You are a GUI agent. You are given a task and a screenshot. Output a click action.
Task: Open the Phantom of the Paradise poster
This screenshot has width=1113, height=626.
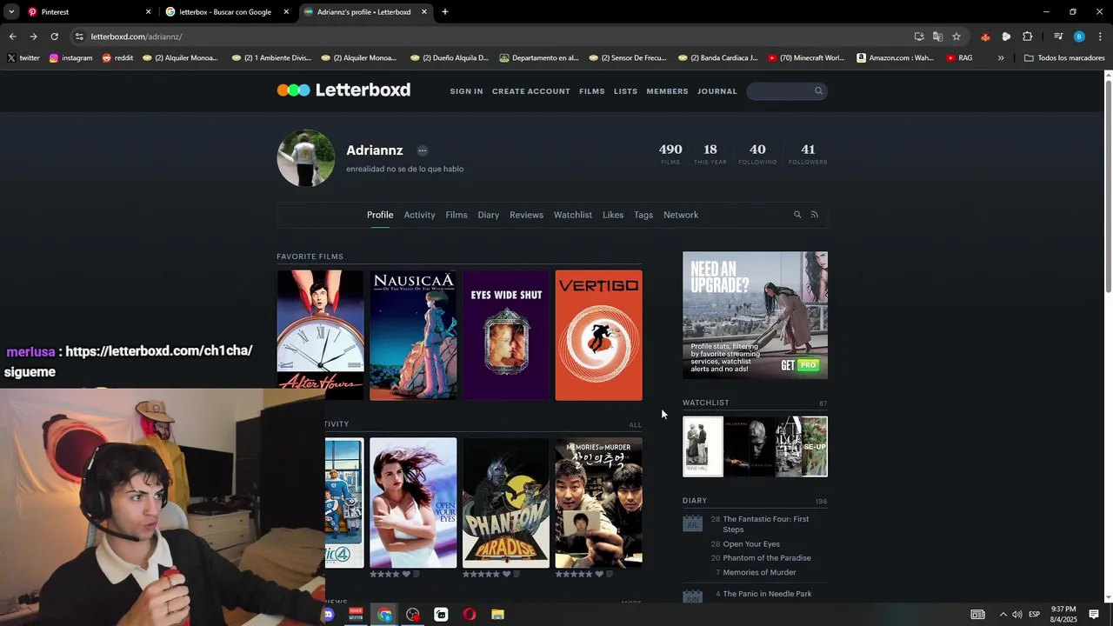(506, 503)
